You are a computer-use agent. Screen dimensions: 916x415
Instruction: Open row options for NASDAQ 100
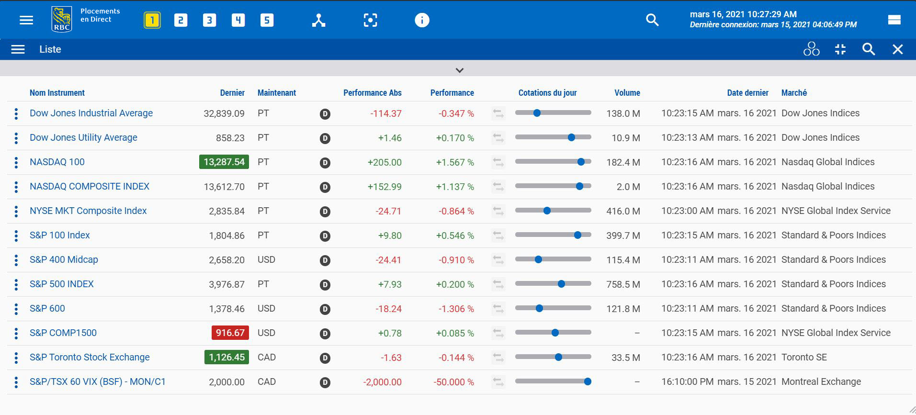click(x=16, y=162)
